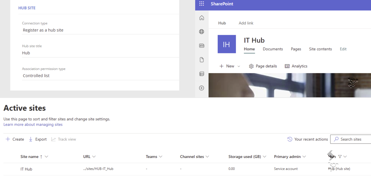
Task: Expand the New button chevron
Action: [x=239, y=66]
